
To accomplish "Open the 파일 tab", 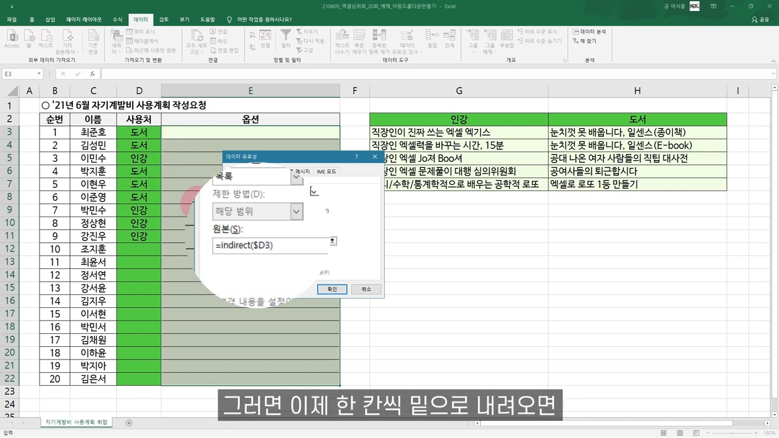I will (x=12, y=19).
